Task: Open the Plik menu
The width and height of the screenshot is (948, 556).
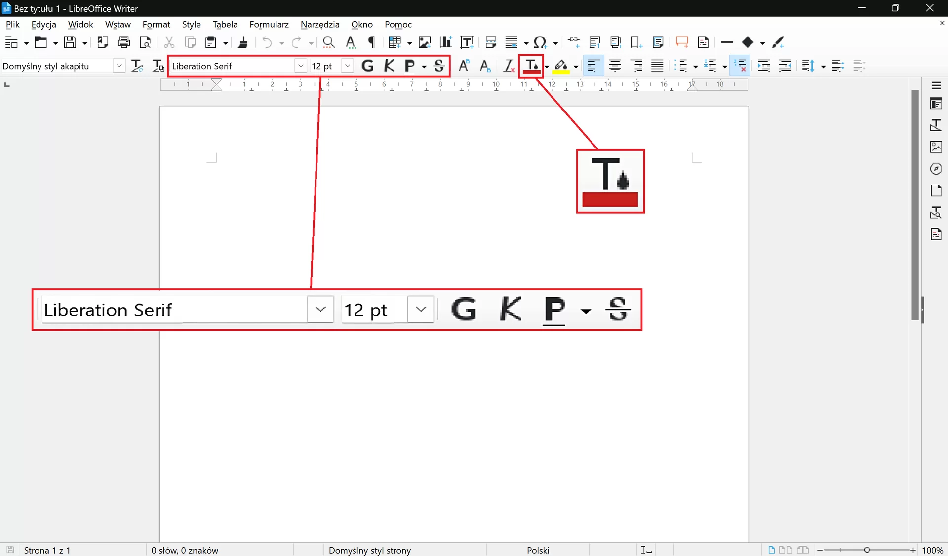Action: [x=13, y=24]
